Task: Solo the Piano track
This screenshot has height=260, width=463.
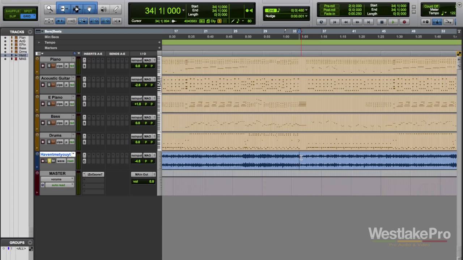Action: coord(49,66)
